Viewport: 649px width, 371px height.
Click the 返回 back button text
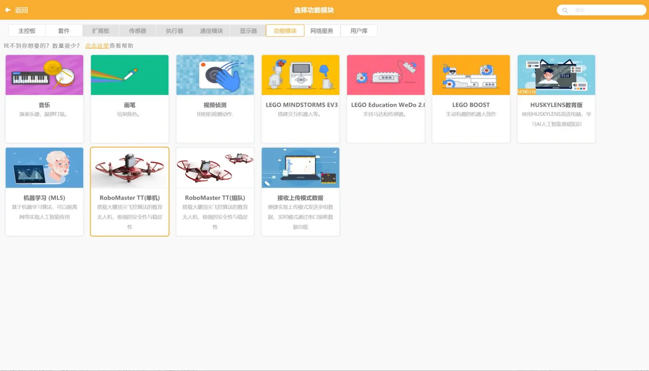(x=22, y=10)
